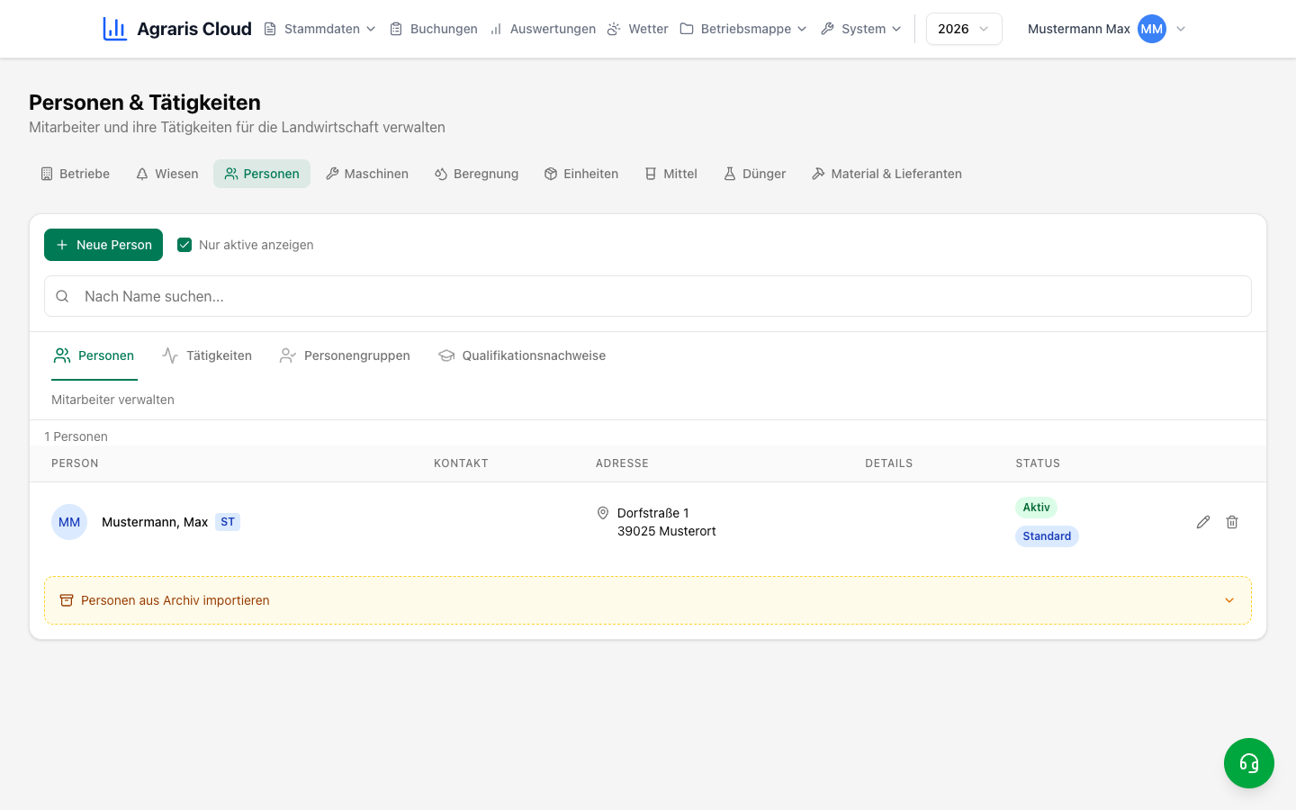Screen dimensions: 1296x810
Task: Select the Personen sub-tab under search
Action: (x=94, y=355)
